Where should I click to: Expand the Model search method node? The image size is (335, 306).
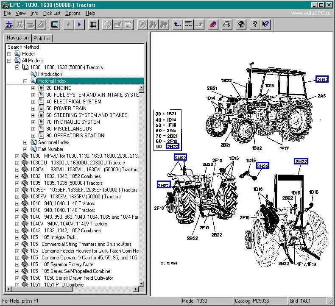pos(9,54)
